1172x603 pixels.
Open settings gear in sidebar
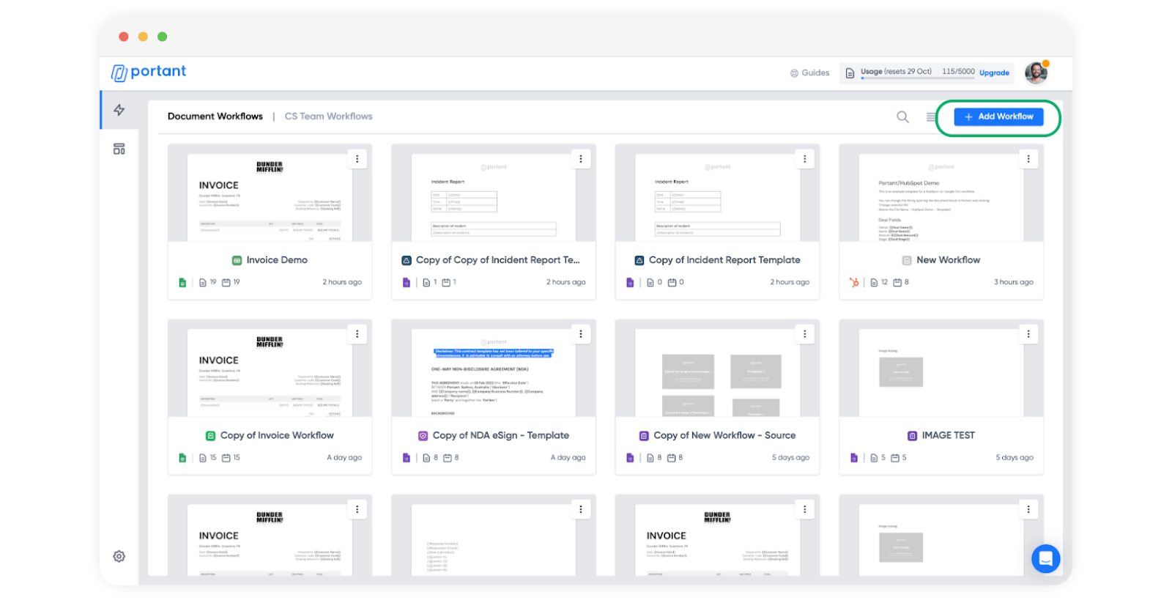pos(119,556)
